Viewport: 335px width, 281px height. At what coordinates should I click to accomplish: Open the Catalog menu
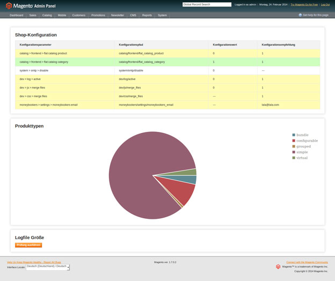tap(47, 15)
